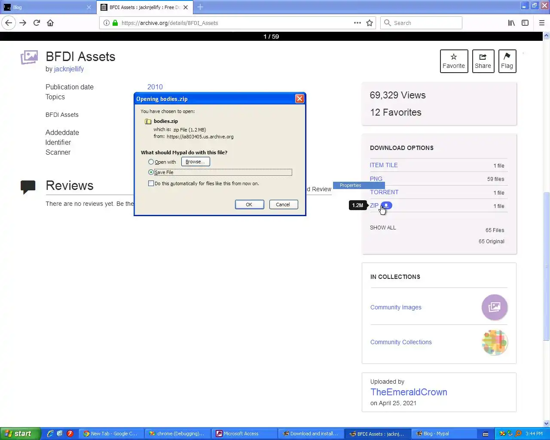550x440 pixels.
Task: Click SHOW ALL download files
Action: click(x=383, y=228)
